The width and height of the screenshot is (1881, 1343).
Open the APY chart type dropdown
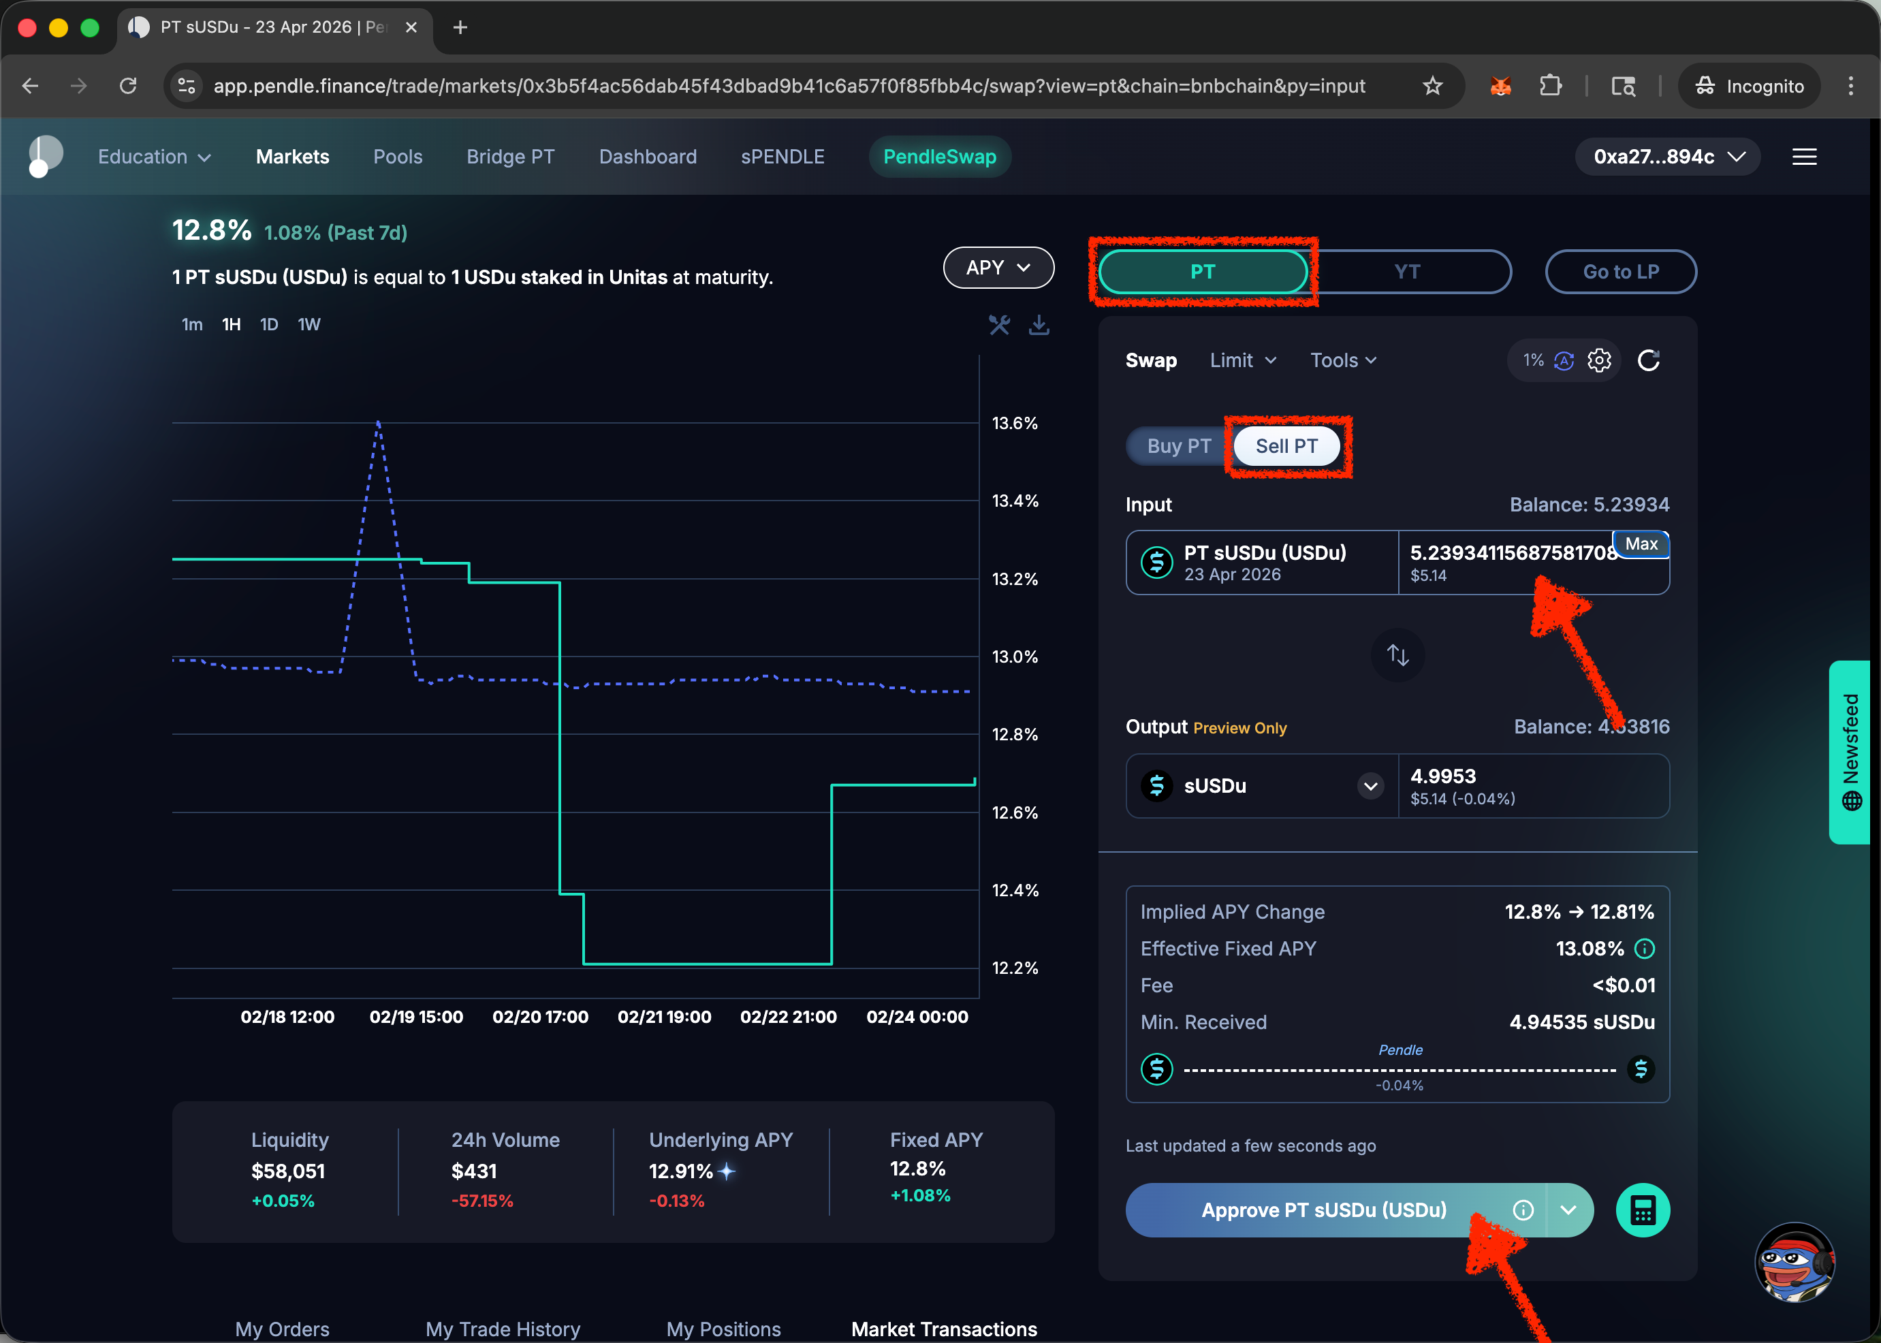[998, 268]
